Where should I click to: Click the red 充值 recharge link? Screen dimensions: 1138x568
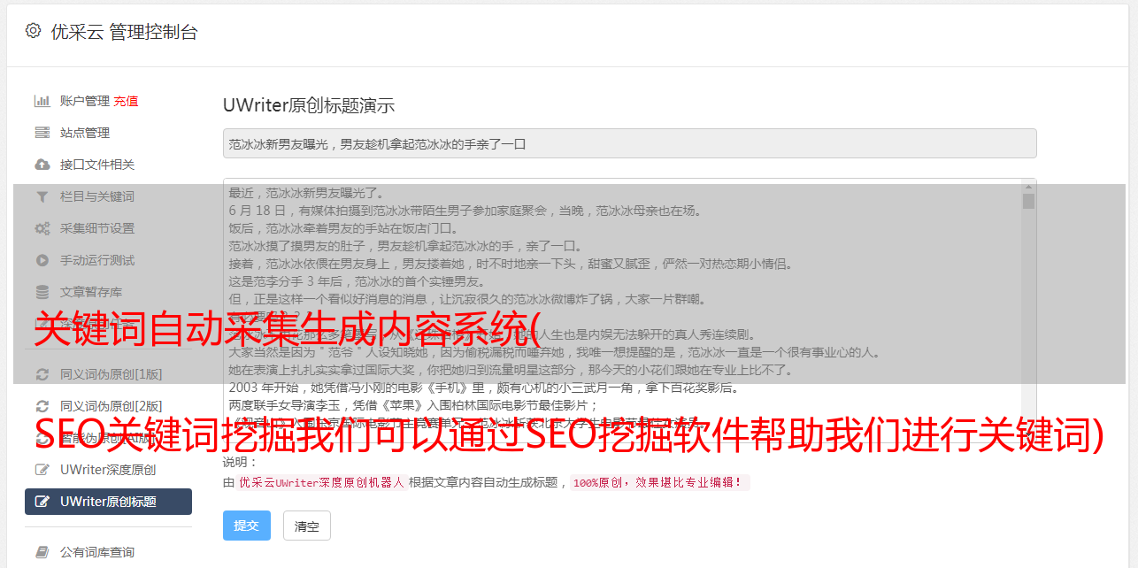(x=126, y=101)
